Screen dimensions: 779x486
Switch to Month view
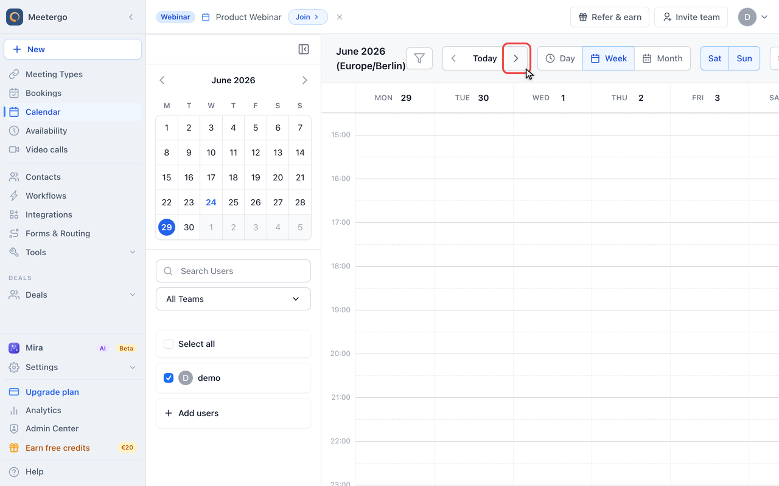pyautogui.click(x=663, y=58)
